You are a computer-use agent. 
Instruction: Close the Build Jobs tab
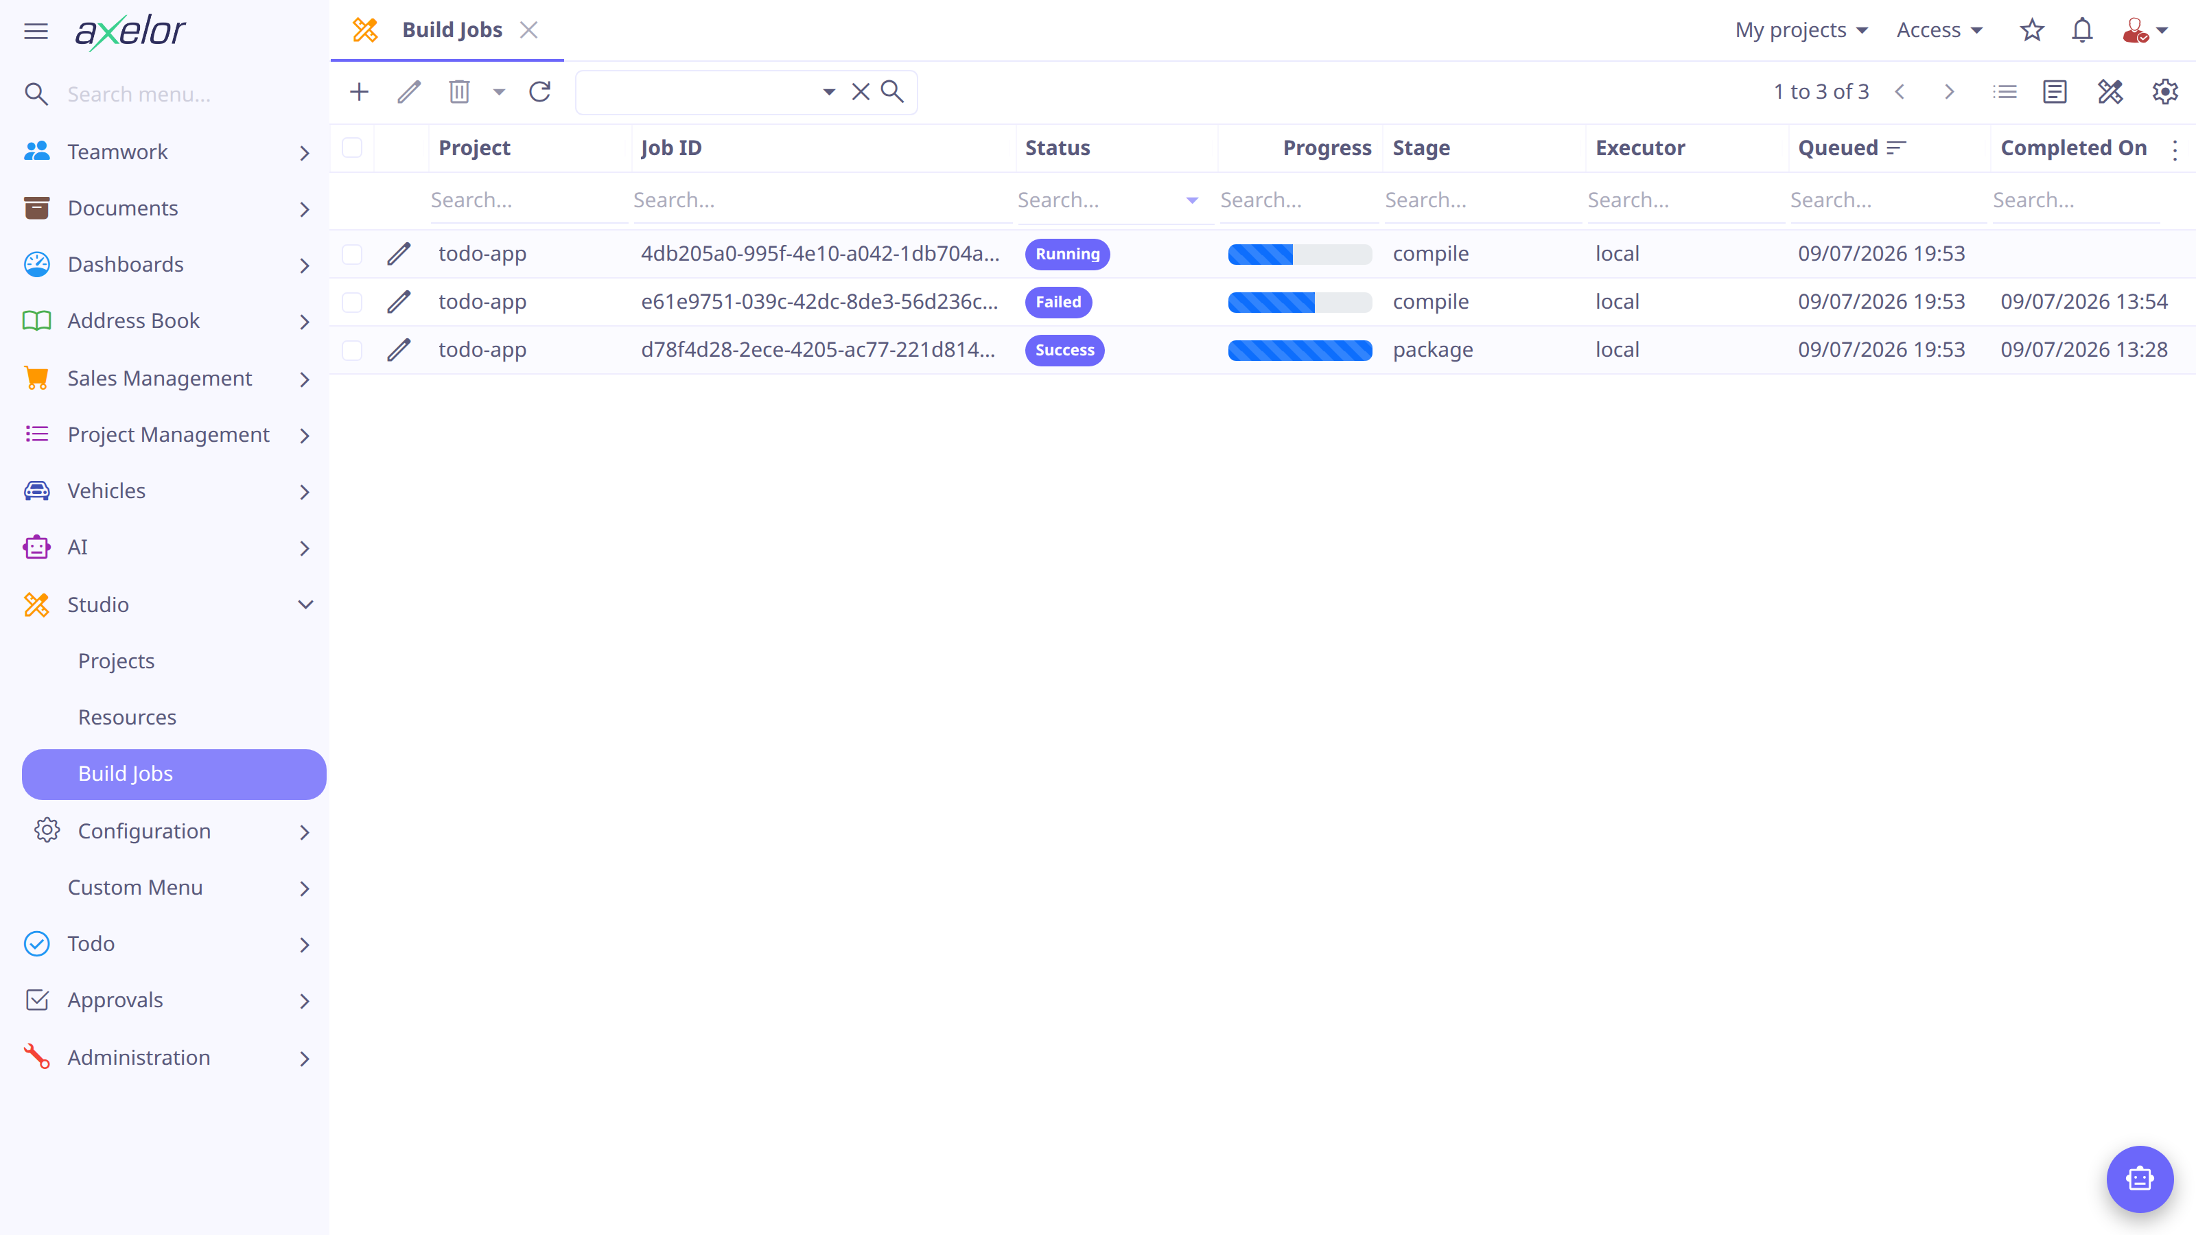coord(529,31)
